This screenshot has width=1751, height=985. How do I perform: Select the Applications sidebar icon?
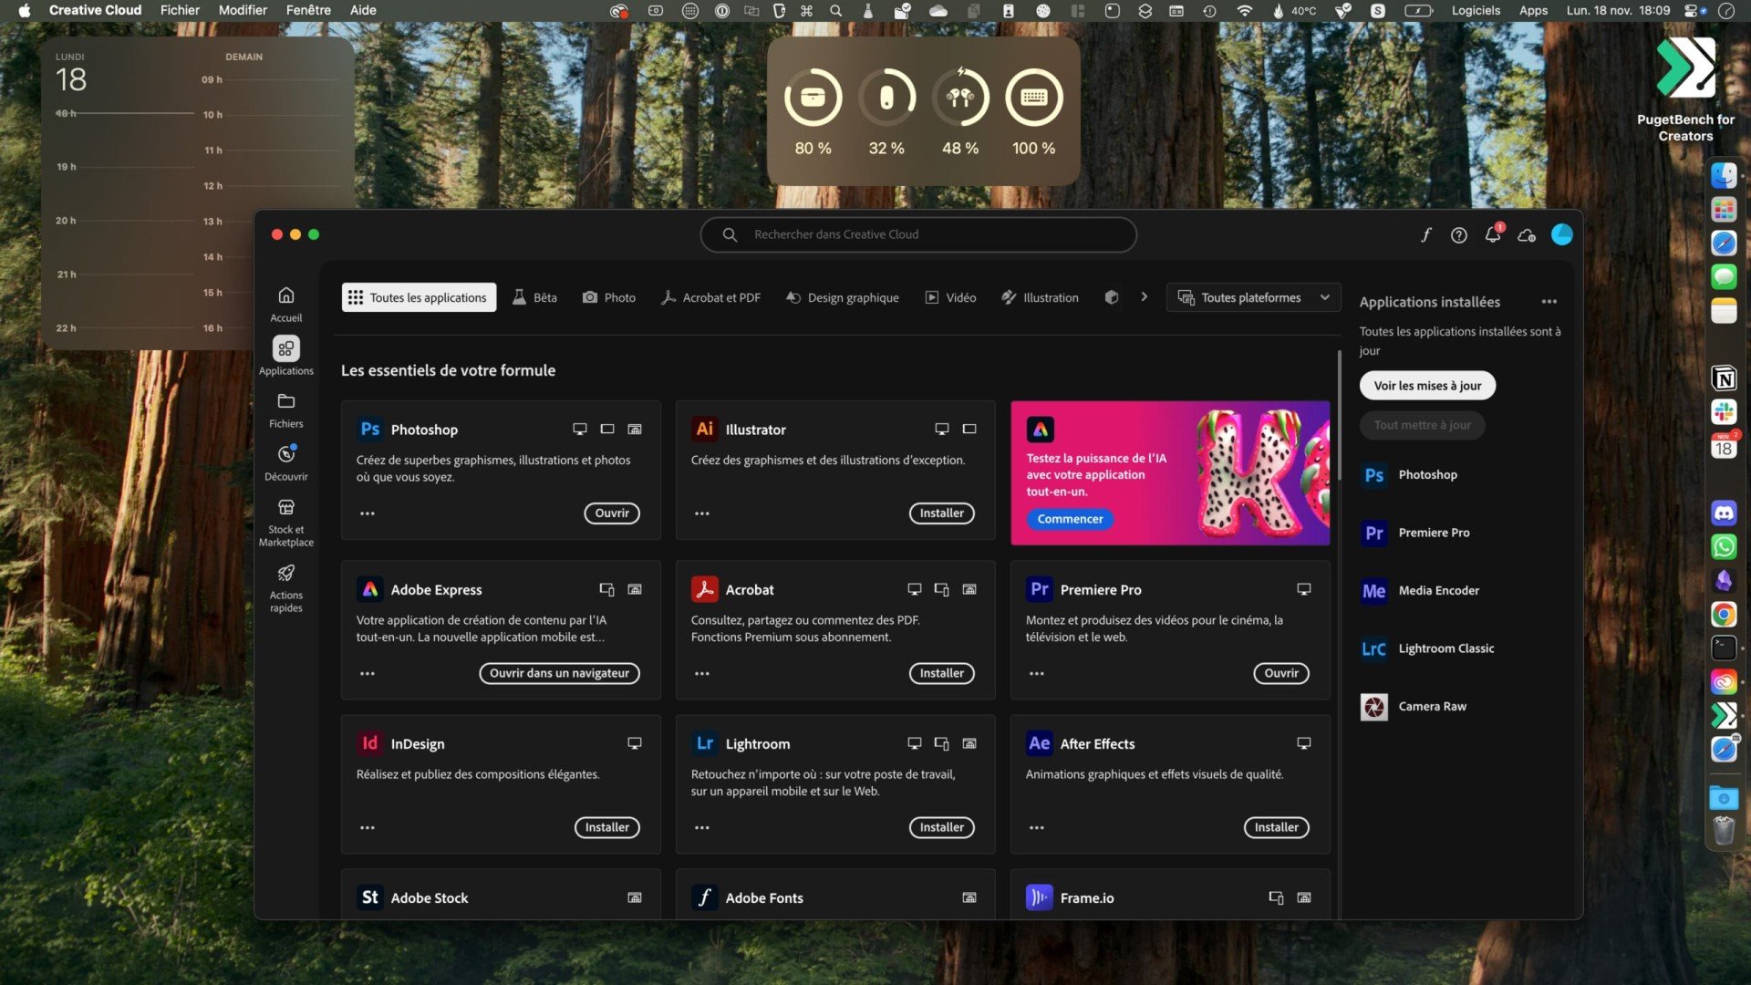[285, 348]
